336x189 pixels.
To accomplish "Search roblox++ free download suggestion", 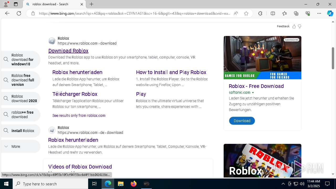I will pos(20,114).
